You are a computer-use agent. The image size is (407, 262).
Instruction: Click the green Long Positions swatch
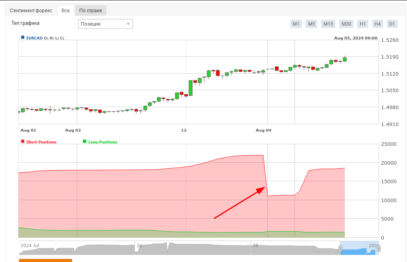84,141
